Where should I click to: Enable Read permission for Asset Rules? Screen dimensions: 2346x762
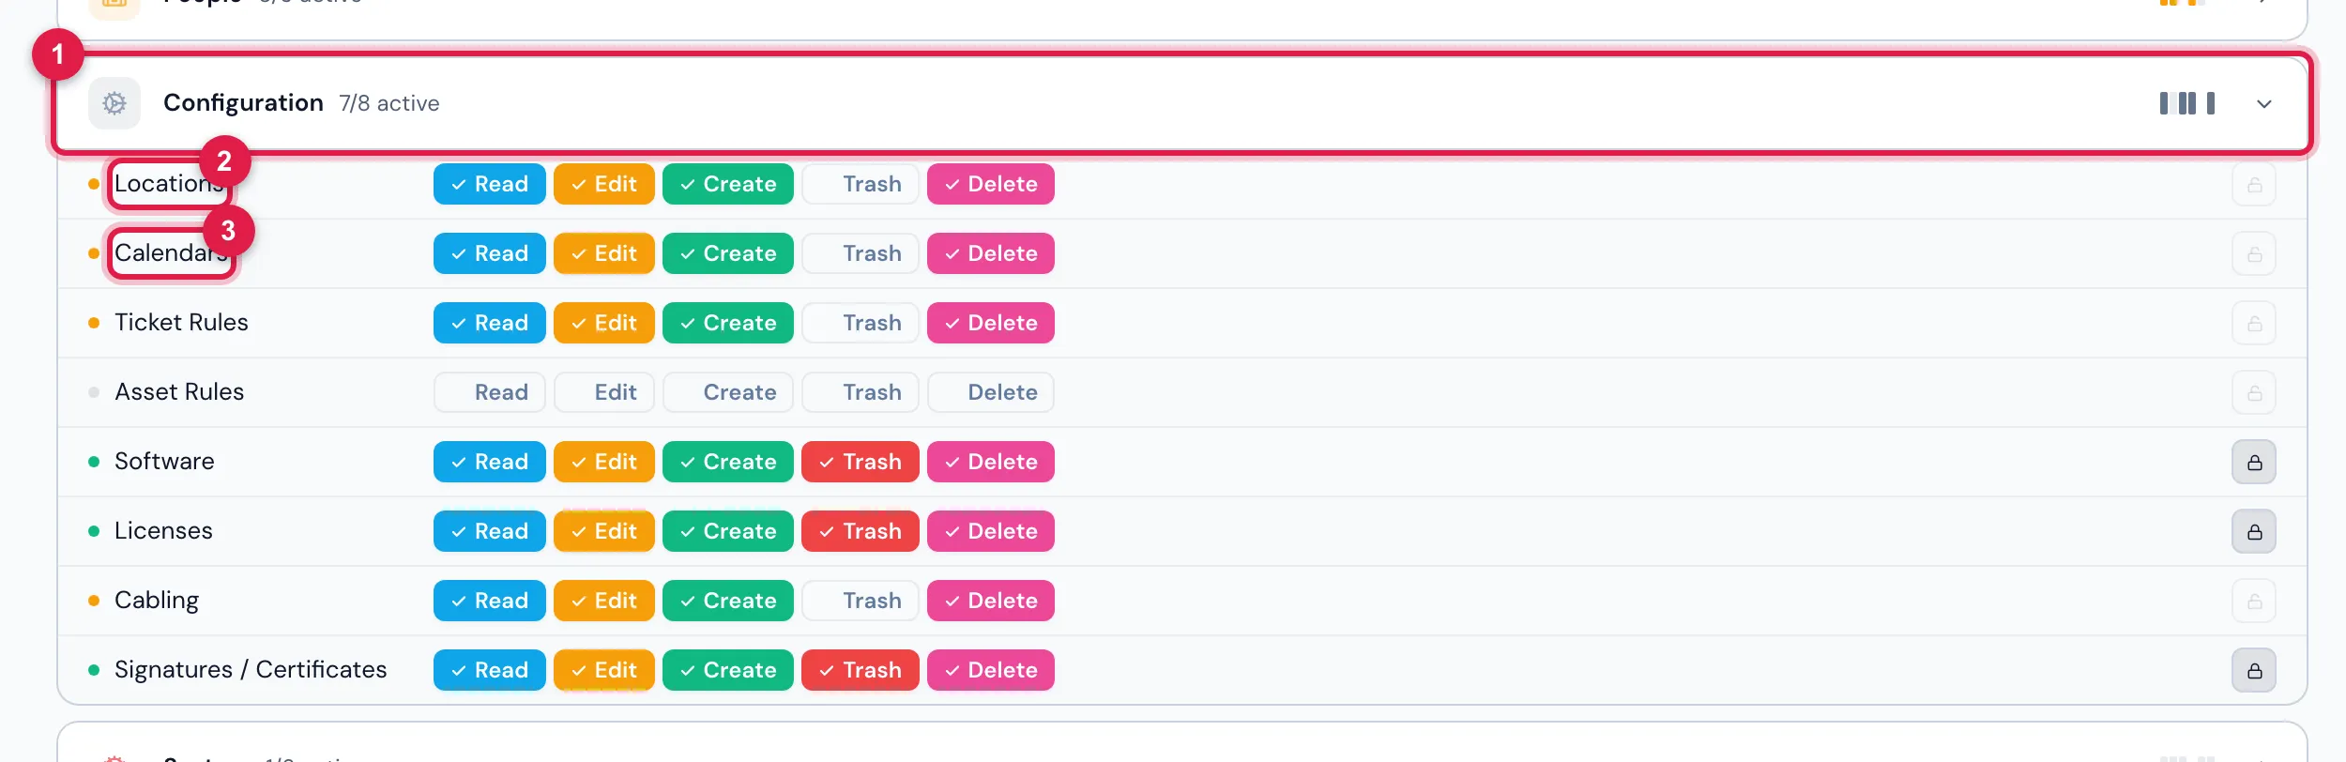pos(490,392)
